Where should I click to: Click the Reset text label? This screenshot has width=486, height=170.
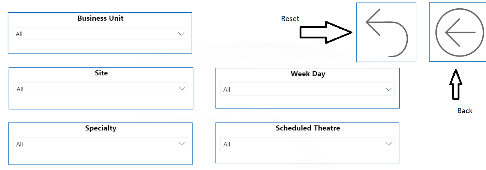coord(290,18)
